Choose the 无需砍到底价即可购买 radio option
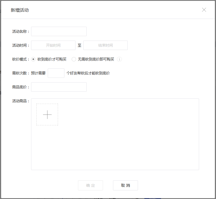 coord(74,59)
